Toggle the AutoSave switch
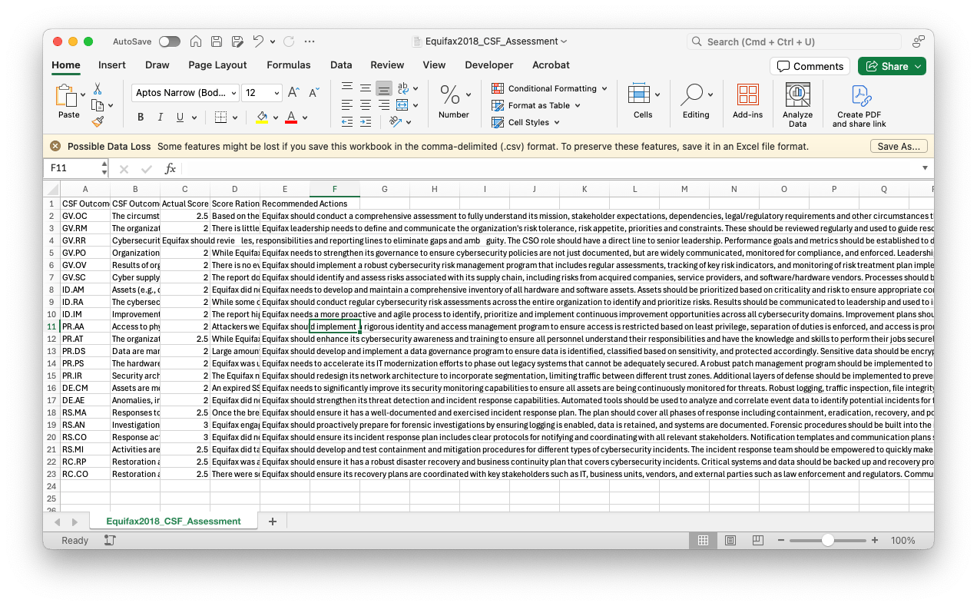Viewport: 977px width, 606px height. coord(169,41)
